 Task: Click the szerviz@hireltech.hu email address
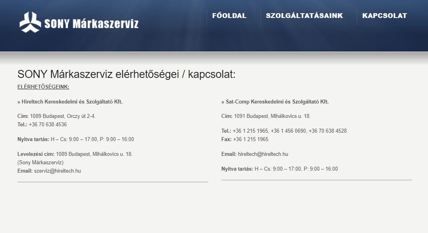click(x=57, y=171)
